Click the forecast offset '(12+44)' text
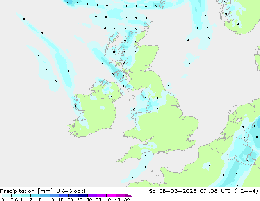The image size is (260, 201). pos(246,191)
